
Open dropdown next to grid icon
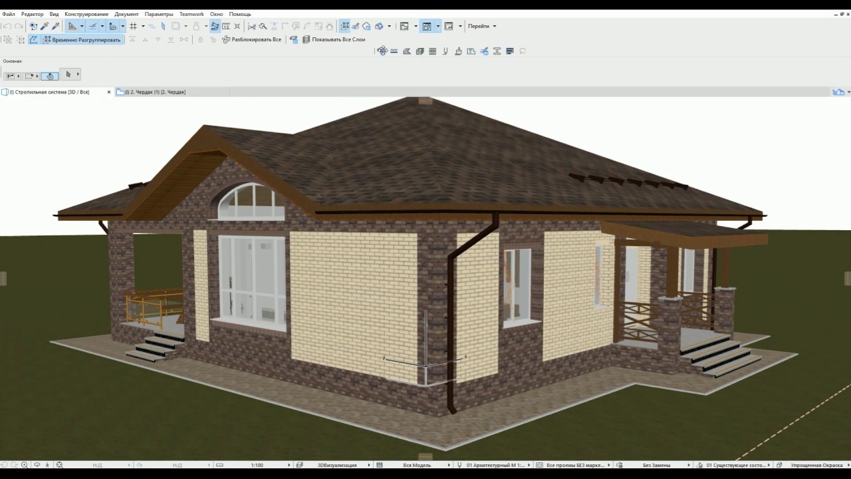tap(143, 27)
